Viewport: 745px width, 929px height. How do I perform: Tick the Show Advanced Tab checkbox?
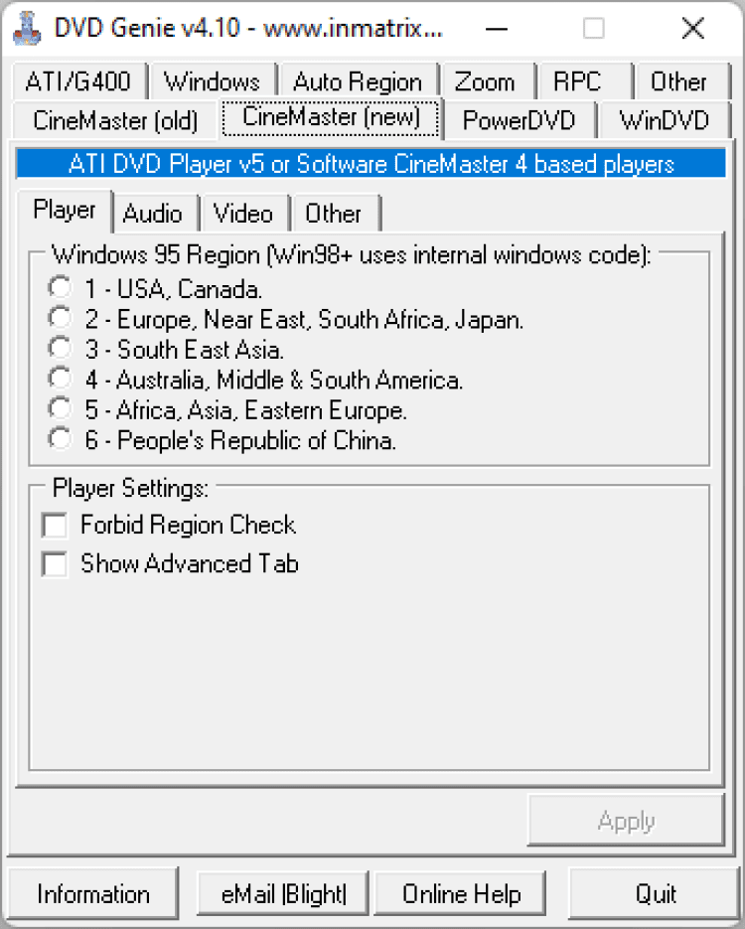click(x=170, y=563)
